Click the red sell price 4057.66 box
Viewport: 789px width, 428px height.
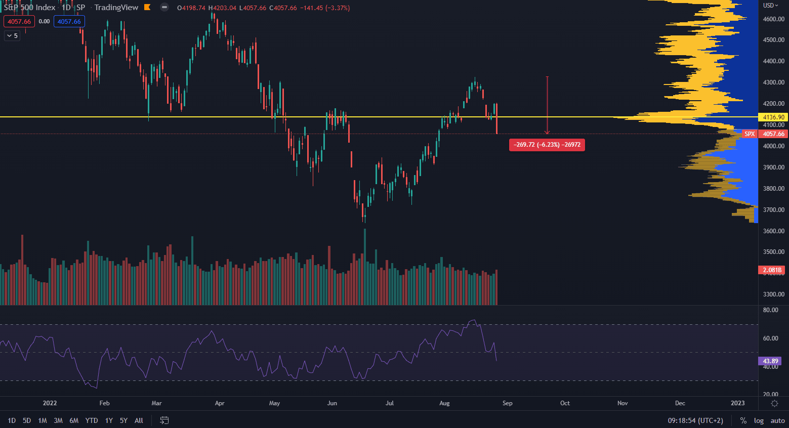19,21
